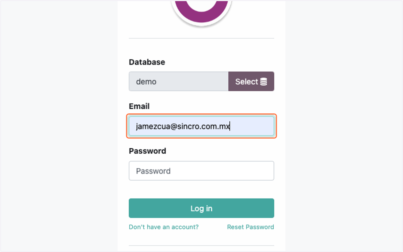This screenshot has width=403, height=252.
Task: Click the demo database field
Action: click(x=179, y=81)
